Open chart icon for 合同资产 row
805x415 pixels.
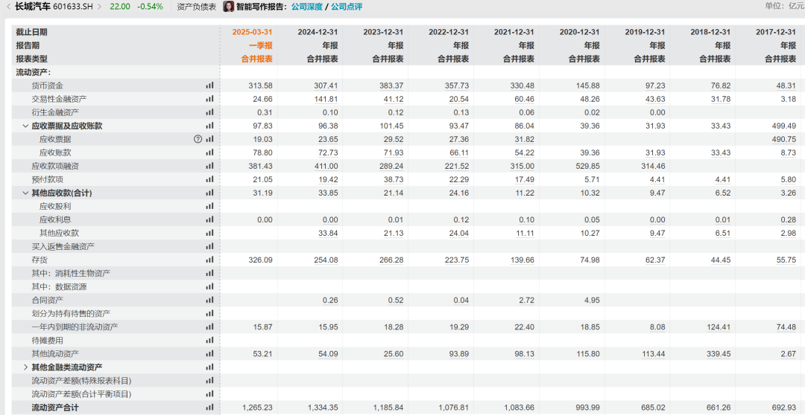[x=209, y=300]
